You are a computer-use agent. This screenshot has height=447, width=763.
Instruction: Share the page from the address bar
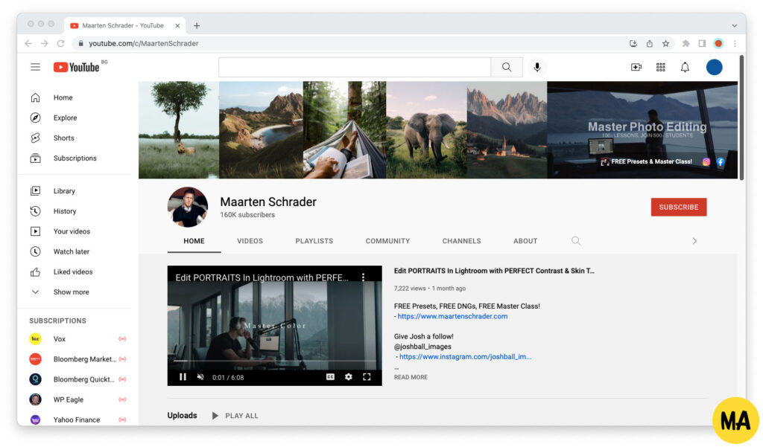650,44
